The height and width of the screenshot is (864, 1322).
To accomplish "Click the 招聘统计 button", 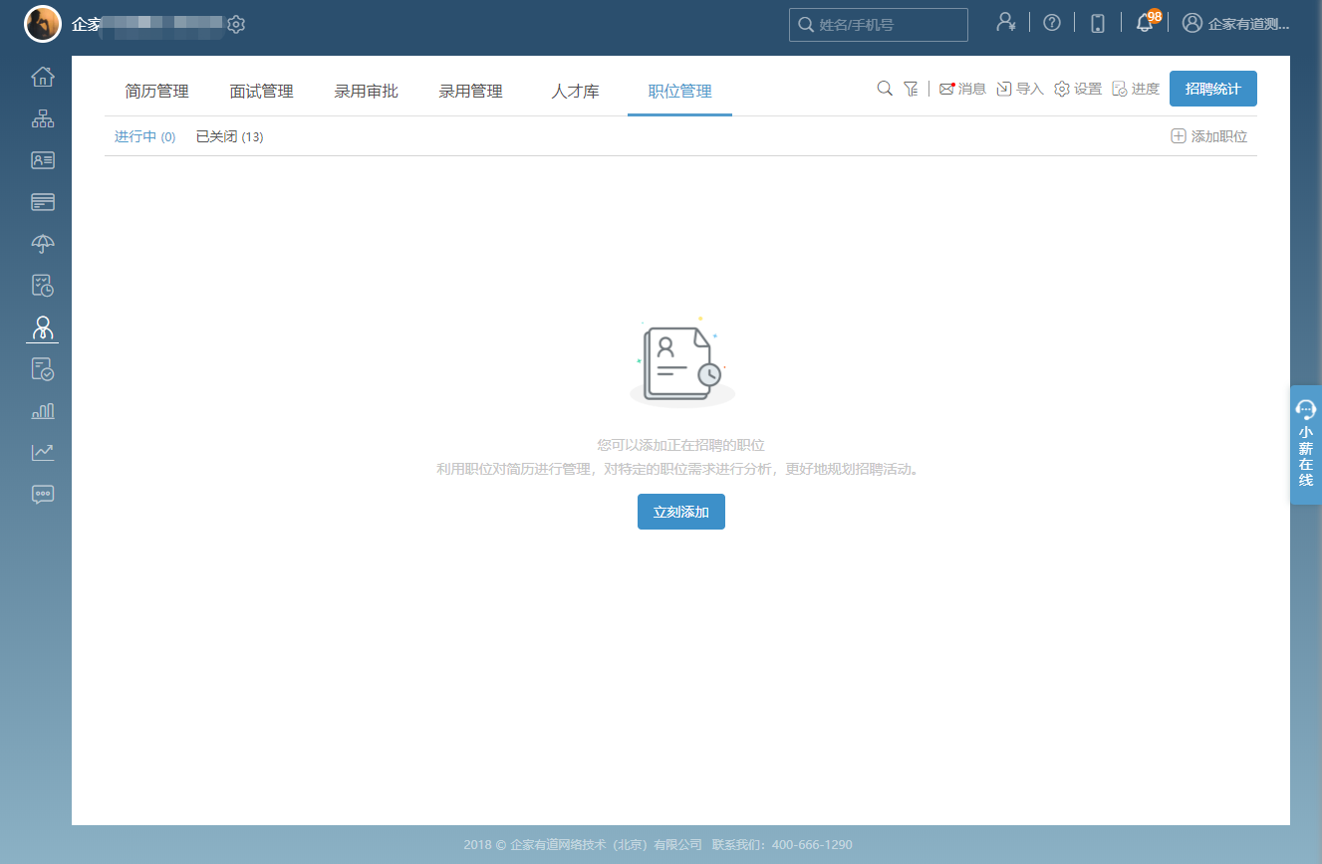I will coord(1213,89).
